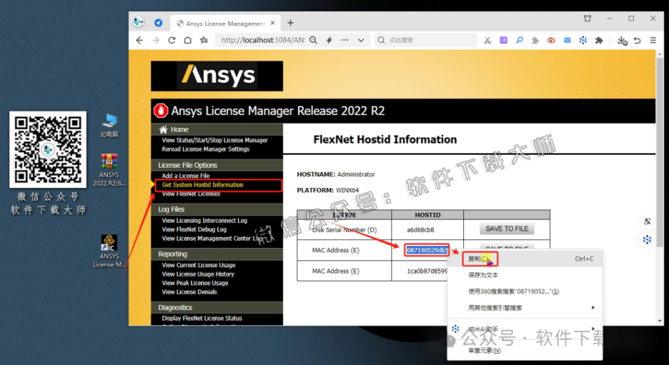Select the ANSYS 2022.R2 archive desktop icon

click(109, 170)
